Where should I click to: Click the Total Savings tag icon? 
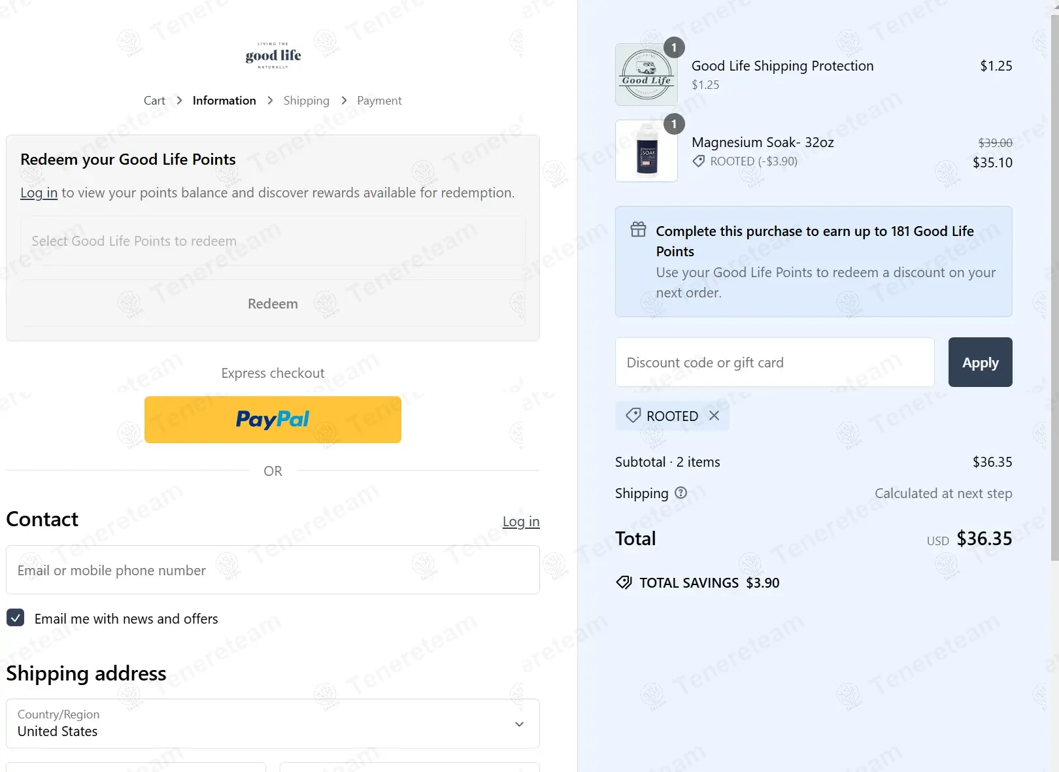tap(624, 582)
